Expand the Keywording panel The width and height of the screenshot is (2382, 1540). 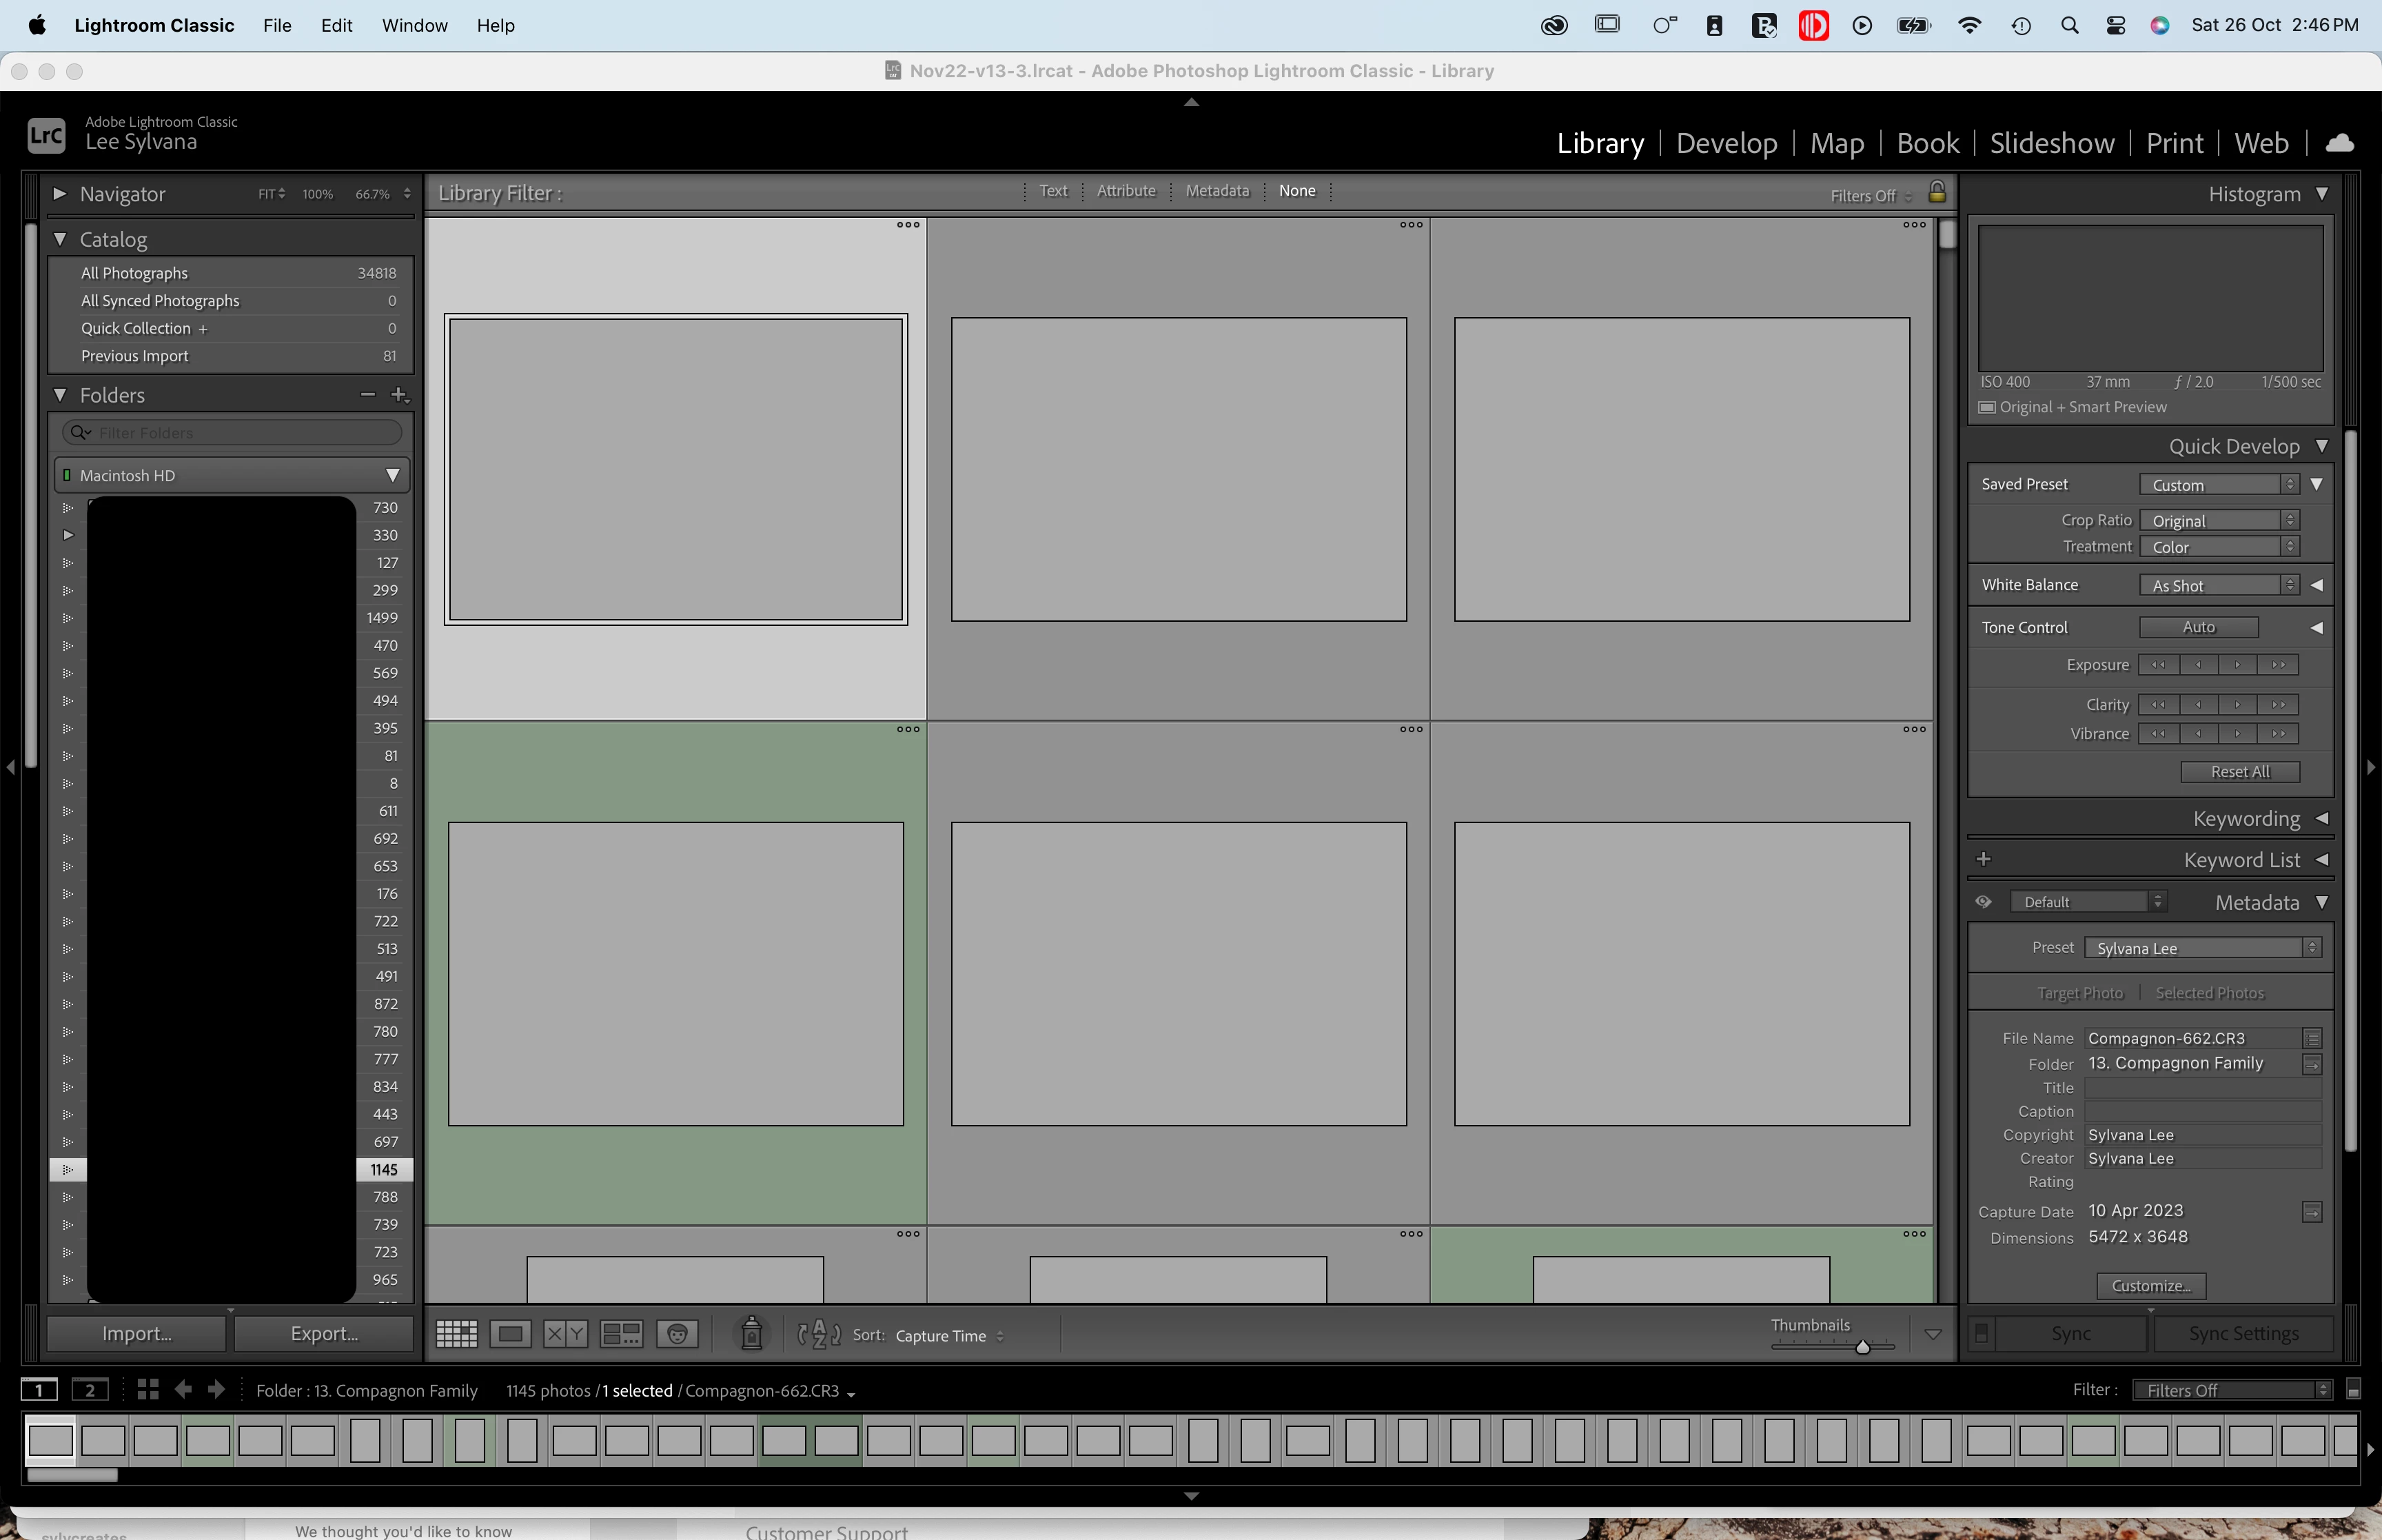click(x=2322, y=819)
